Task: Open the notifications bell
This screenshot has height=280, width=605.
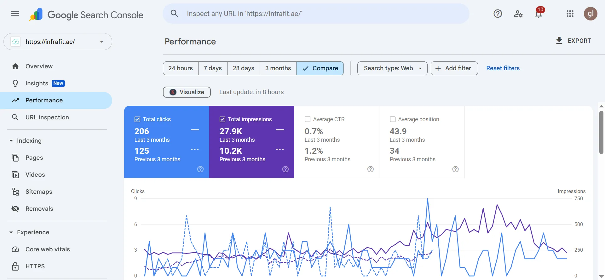Action: [539, 14]
